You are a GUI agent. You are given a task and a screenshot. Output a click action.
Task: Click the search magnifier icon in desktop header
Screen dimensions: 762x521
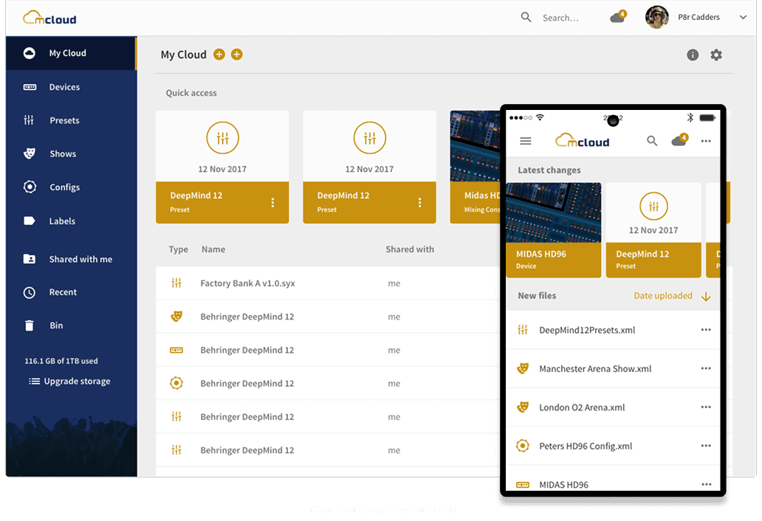click(x=526, y=18)
